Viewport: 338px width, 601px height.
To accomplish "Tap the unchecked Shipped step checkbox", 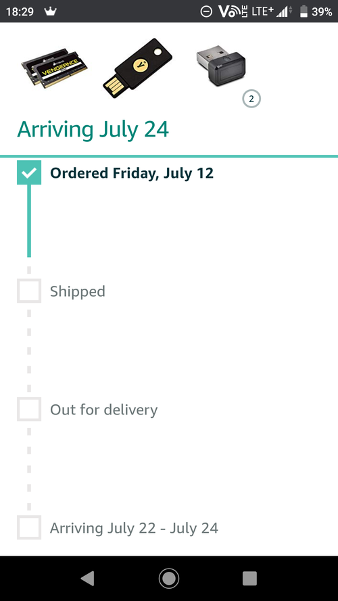I will (29, 291).
